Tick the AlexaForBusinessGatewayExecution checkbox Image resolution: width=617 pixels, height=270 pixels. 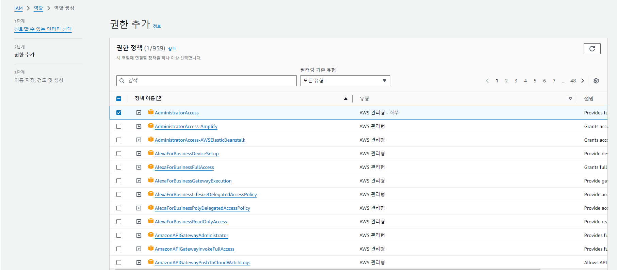tap(119, 181)
